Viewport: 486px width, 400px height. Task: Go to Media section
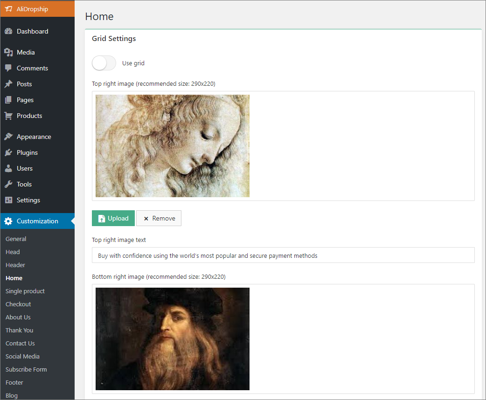tap(37, 52)
